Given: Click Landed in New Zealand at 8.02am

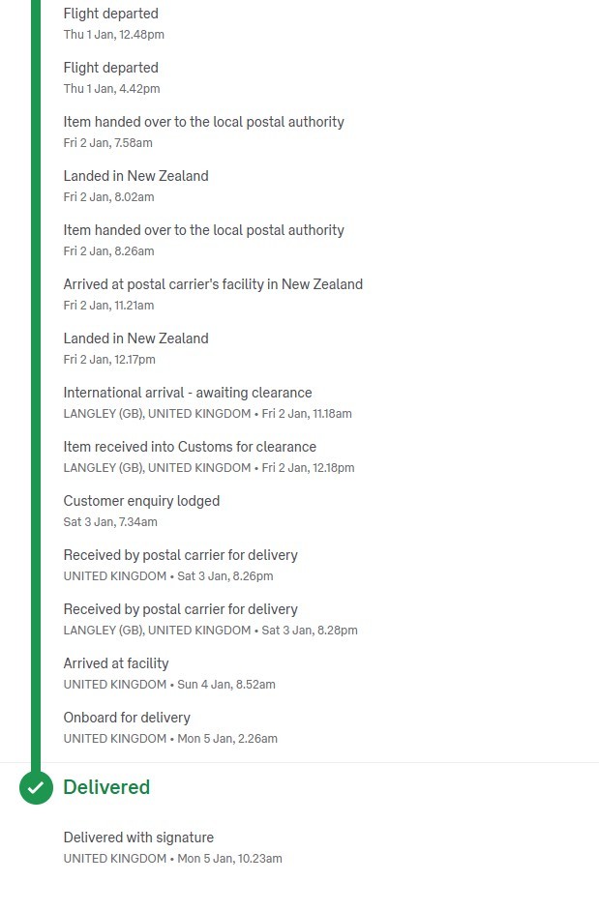Looking at the screenshot, I should 135,176.
